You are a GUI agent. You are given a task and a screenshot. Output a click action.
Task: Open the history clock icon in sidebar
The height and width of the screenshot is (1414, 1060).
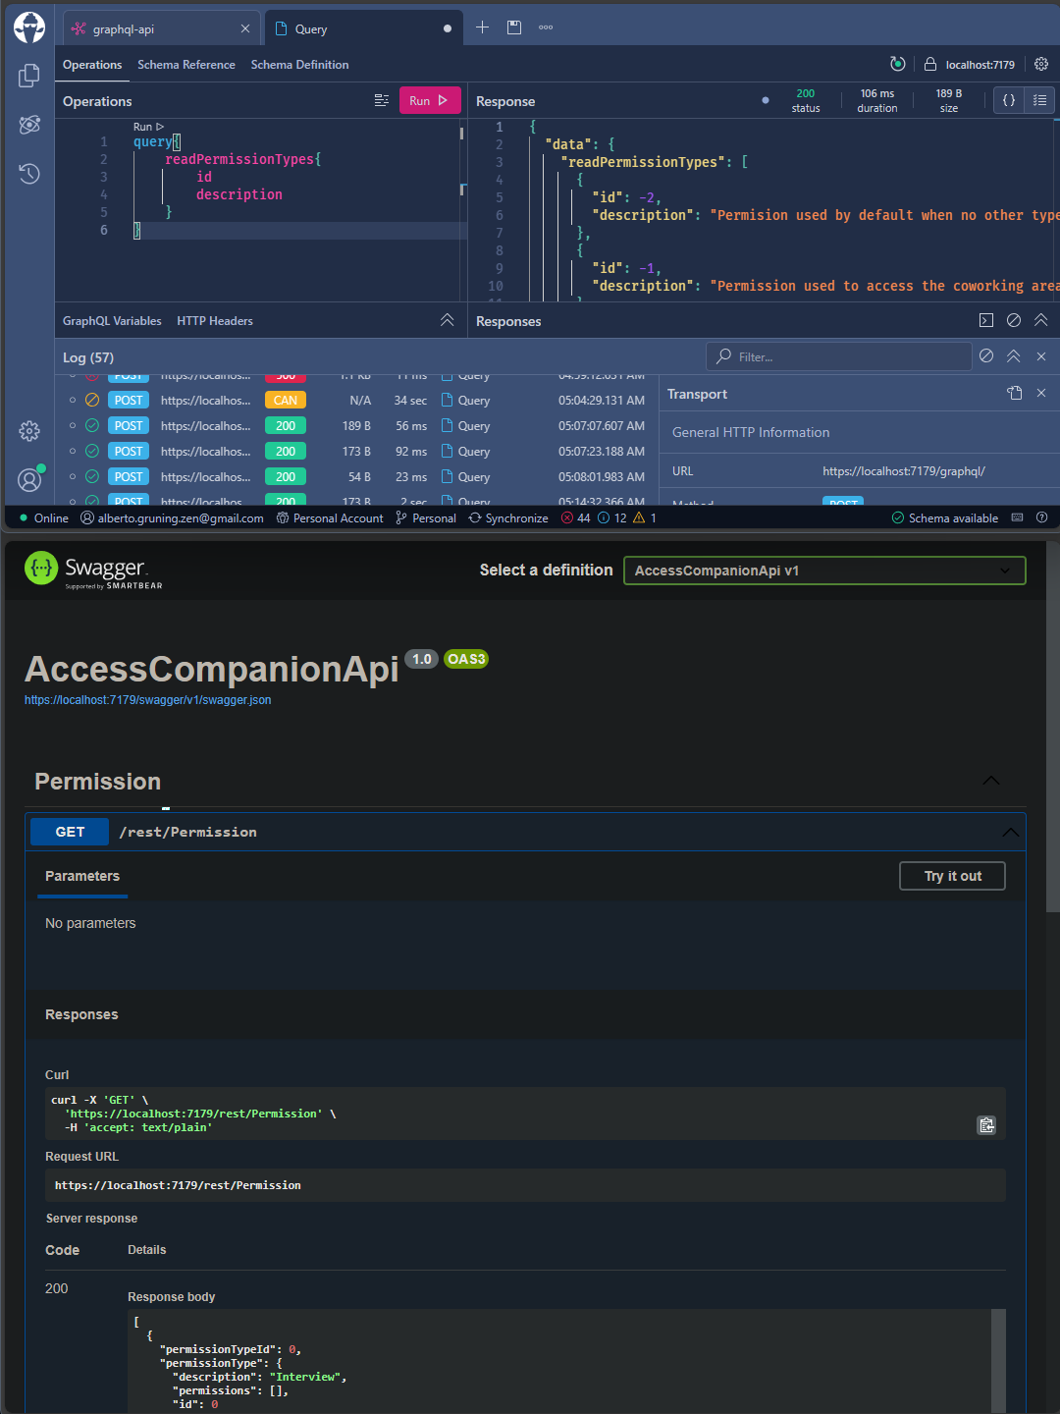click(29, 174)
